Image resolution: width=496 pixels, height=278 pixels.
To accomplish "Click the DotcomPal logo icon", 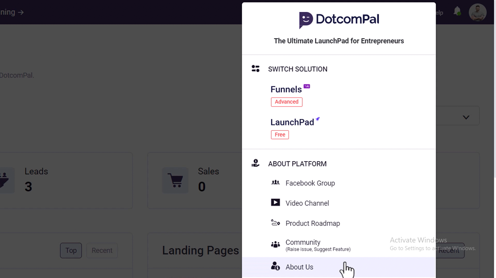I will (306, 20).
